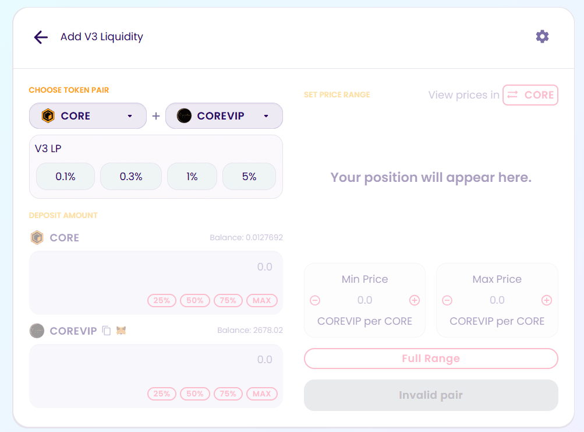The height and width of the screenshot is (432, 584).
Task: Decrease Max Price with minus icon
Action: 447,300
